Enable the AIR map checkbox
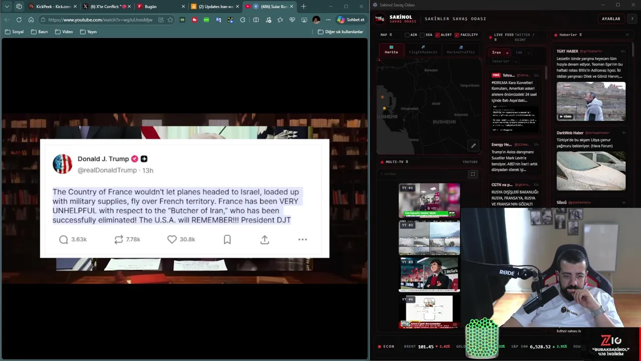Image resolution: width=641 pixels, height=361 pixels. pos(407,35)
